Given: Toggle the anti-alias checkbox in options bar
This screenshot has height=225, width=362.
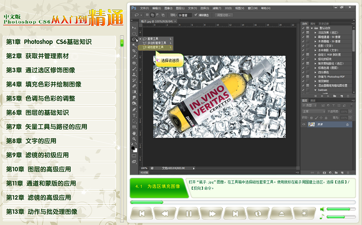Looking at the screenshot, I should (x=196, y=15).
